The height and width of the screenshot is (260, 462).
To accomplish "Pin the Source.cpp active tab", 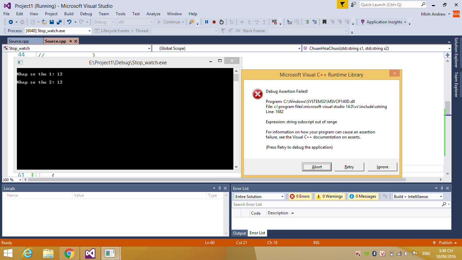I will coord(71,41).
